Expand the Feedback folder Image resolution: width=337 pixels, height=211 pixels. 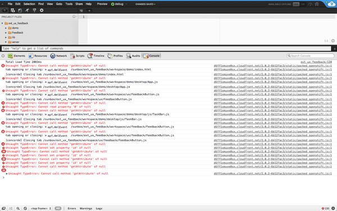6,33
